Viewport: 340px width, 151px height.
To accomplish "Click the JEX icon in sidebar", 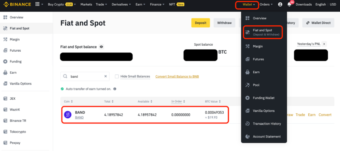I will [6, 99].
